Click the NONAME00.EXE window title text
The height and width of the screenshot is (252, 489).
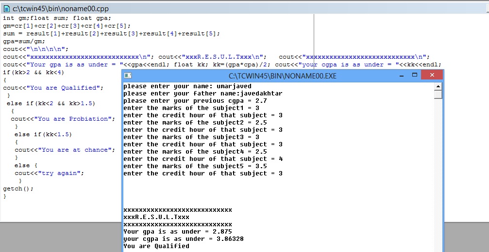click(283, 76)
